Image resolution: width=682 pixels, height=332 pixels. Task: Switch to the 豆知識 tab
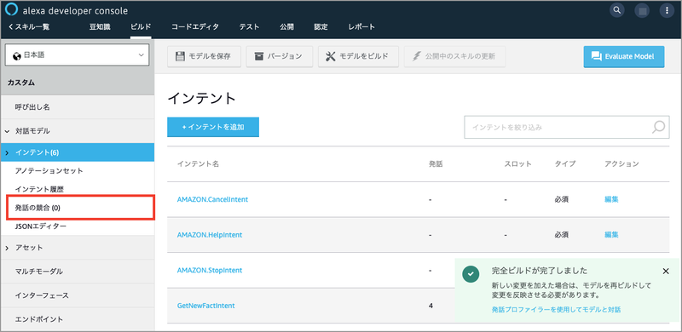click(x=100, y=27)
